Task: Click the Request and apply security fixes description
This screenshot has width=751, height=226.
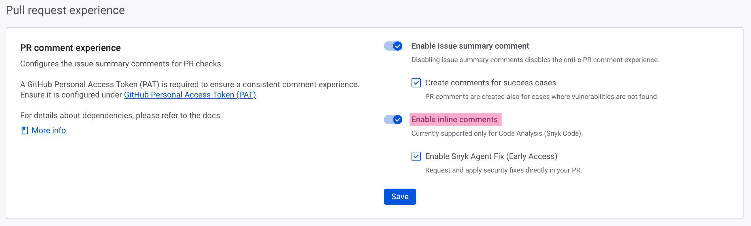Action: tap(503, 171)
